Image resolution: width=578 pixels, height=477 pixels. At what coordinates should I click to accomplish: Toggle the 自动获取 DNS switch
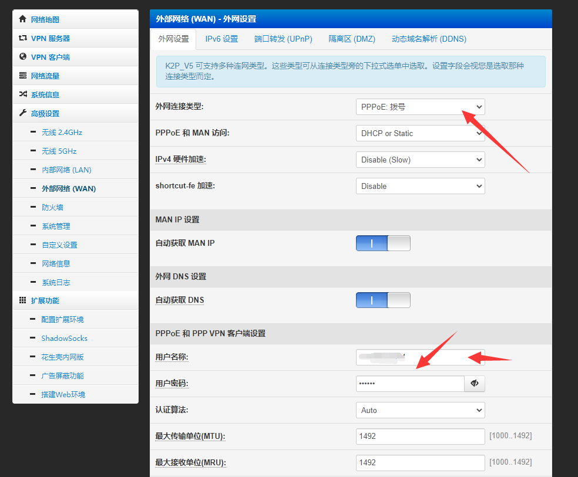tap(383, 300)
